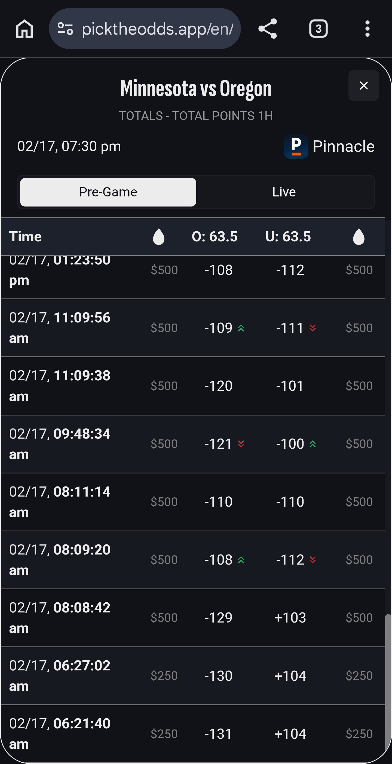Click the red down arrow beside -121
The image size is (392, 764).
pos(241,444)
